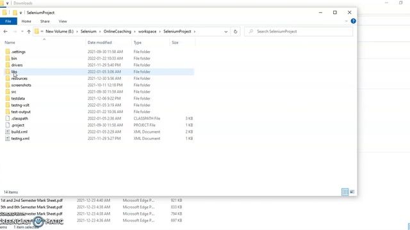Viewport: 410px width, 230px height.
Task: Switch to large icons view layout
Action: pos(352,192)
